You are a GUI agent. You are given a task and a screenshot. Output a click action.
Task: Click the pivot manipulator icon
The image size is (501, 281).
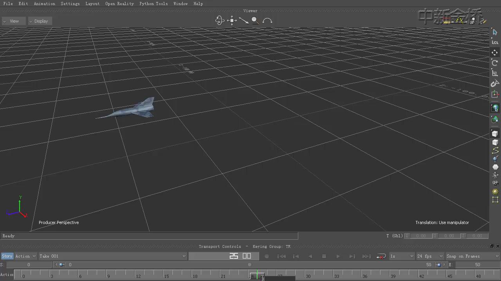pyautogui.click(x=495, y=94)
